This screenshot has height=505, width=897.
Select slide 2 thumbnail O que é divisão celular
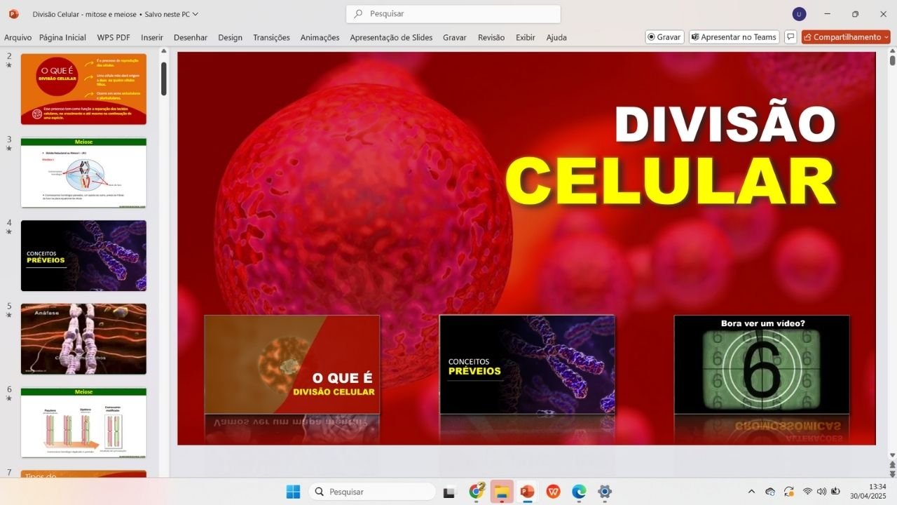83,89
